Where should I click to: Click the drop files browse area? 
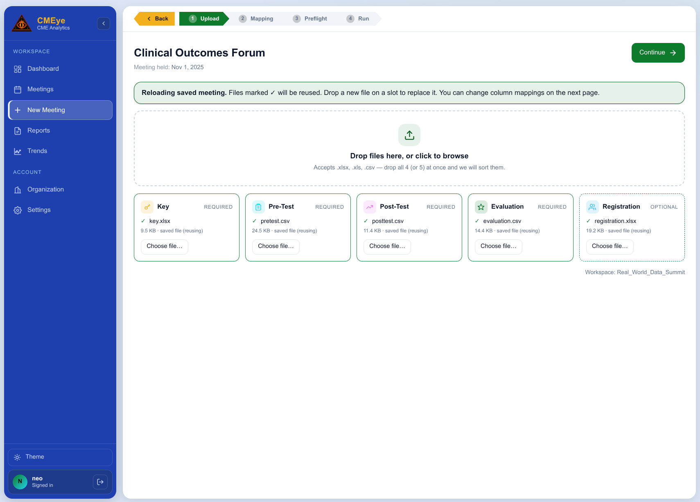click(409, 149)
